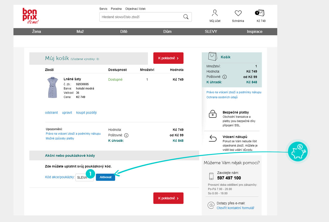Screen dimensions: 329x222
Task: Open the Servis link
Action: [103, 9]
